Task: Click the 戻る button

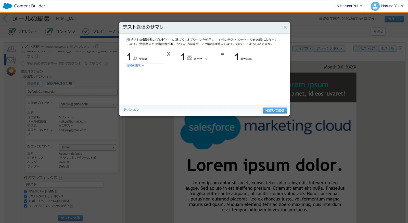Action: tap(378, 31)
